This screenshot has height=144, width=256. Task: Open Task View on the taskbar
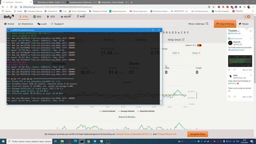pyautogui.click(x=55, y=141)
